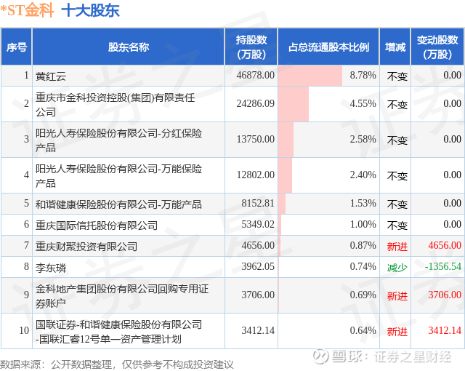This screenshot has height=371, width=465.
Task: Click the '十大股东' heading
Action: 90,10
